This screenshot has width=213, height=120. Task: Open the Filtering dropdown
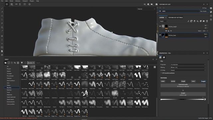188,67
